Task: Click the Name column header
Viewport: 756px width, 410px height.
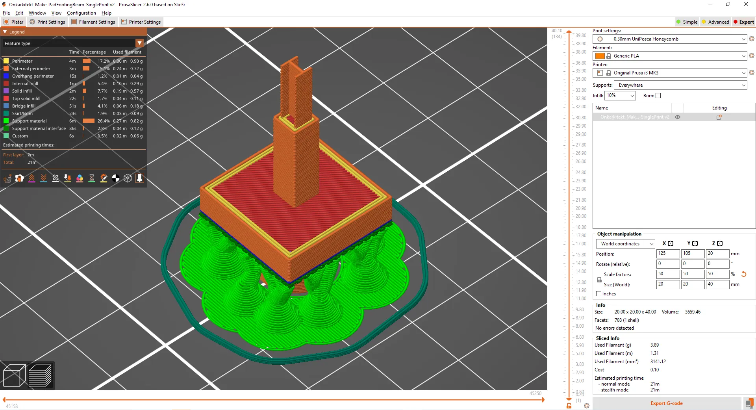Action: pos(632,108)
